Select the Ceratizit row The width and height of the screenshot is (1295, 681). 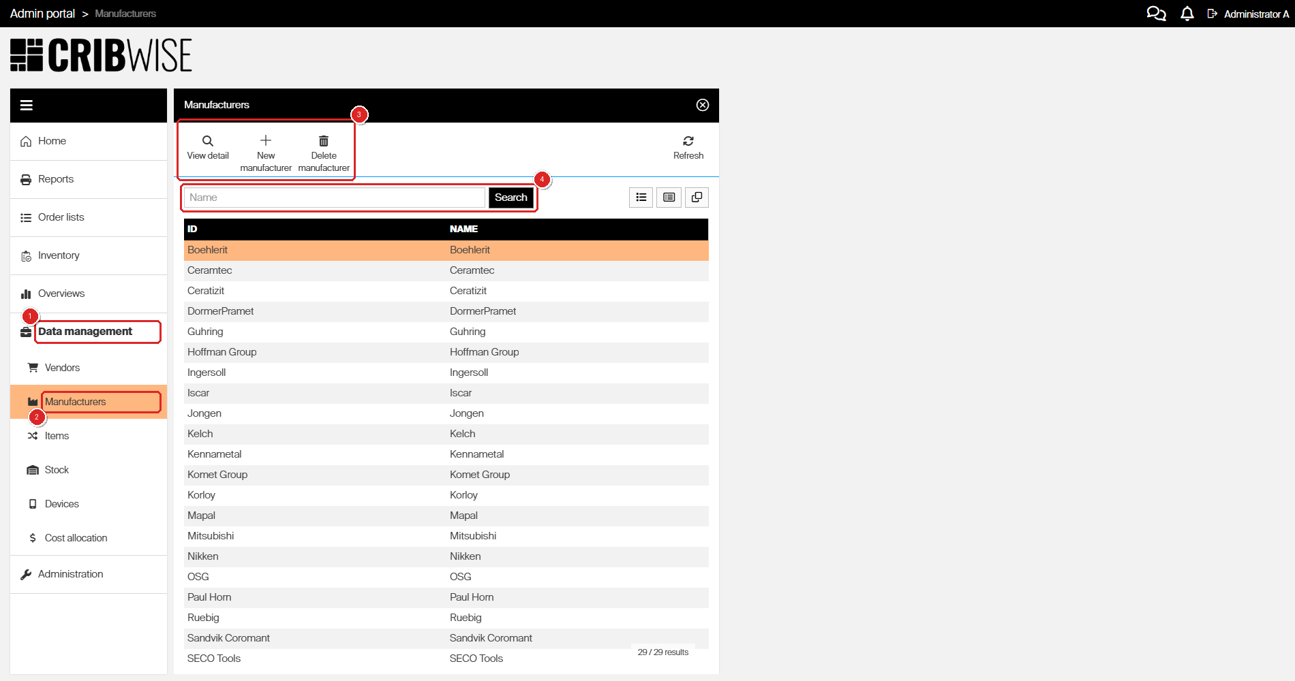click(x=446, y=291)
